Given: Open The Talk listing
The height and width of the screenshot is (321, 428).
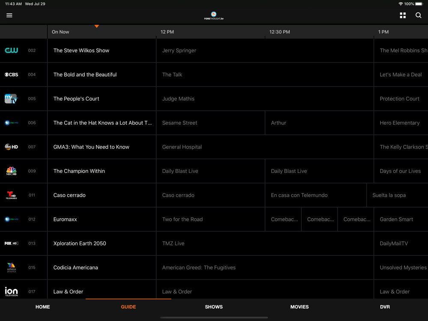Looking at the screenshot, I should click(265, 74).
